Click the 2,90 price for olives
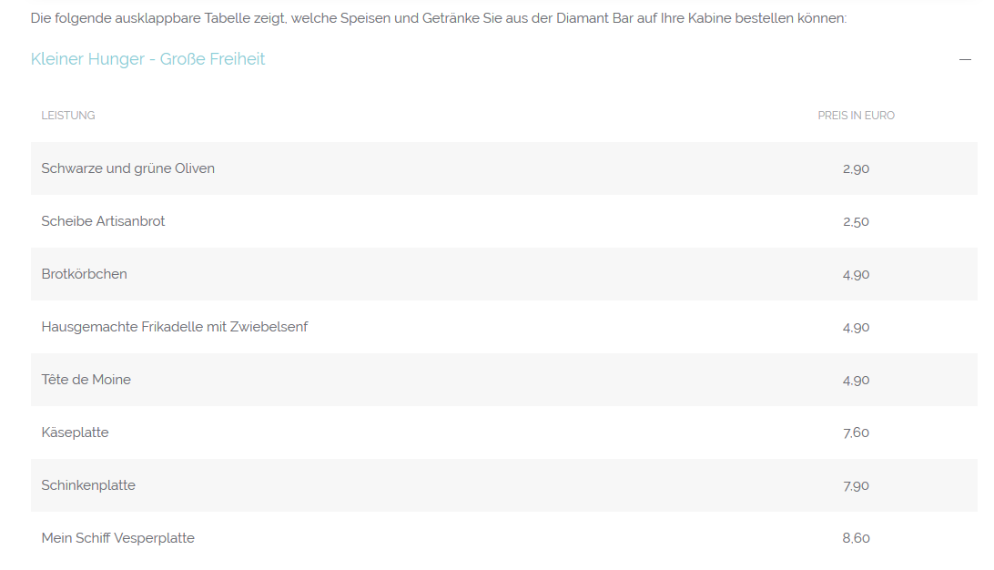 click(856, 168)
